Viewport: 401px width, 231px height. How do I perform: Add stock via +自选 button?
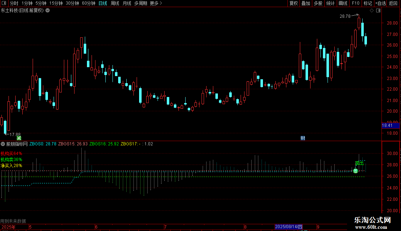[380, 3]
